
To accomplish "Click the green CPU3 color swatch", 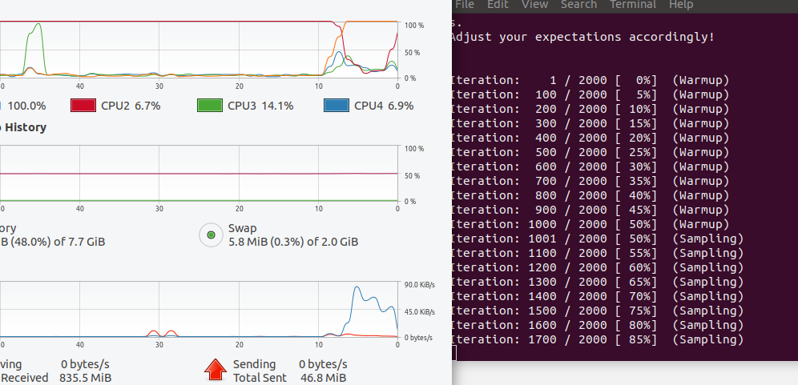I will point(209,106).
